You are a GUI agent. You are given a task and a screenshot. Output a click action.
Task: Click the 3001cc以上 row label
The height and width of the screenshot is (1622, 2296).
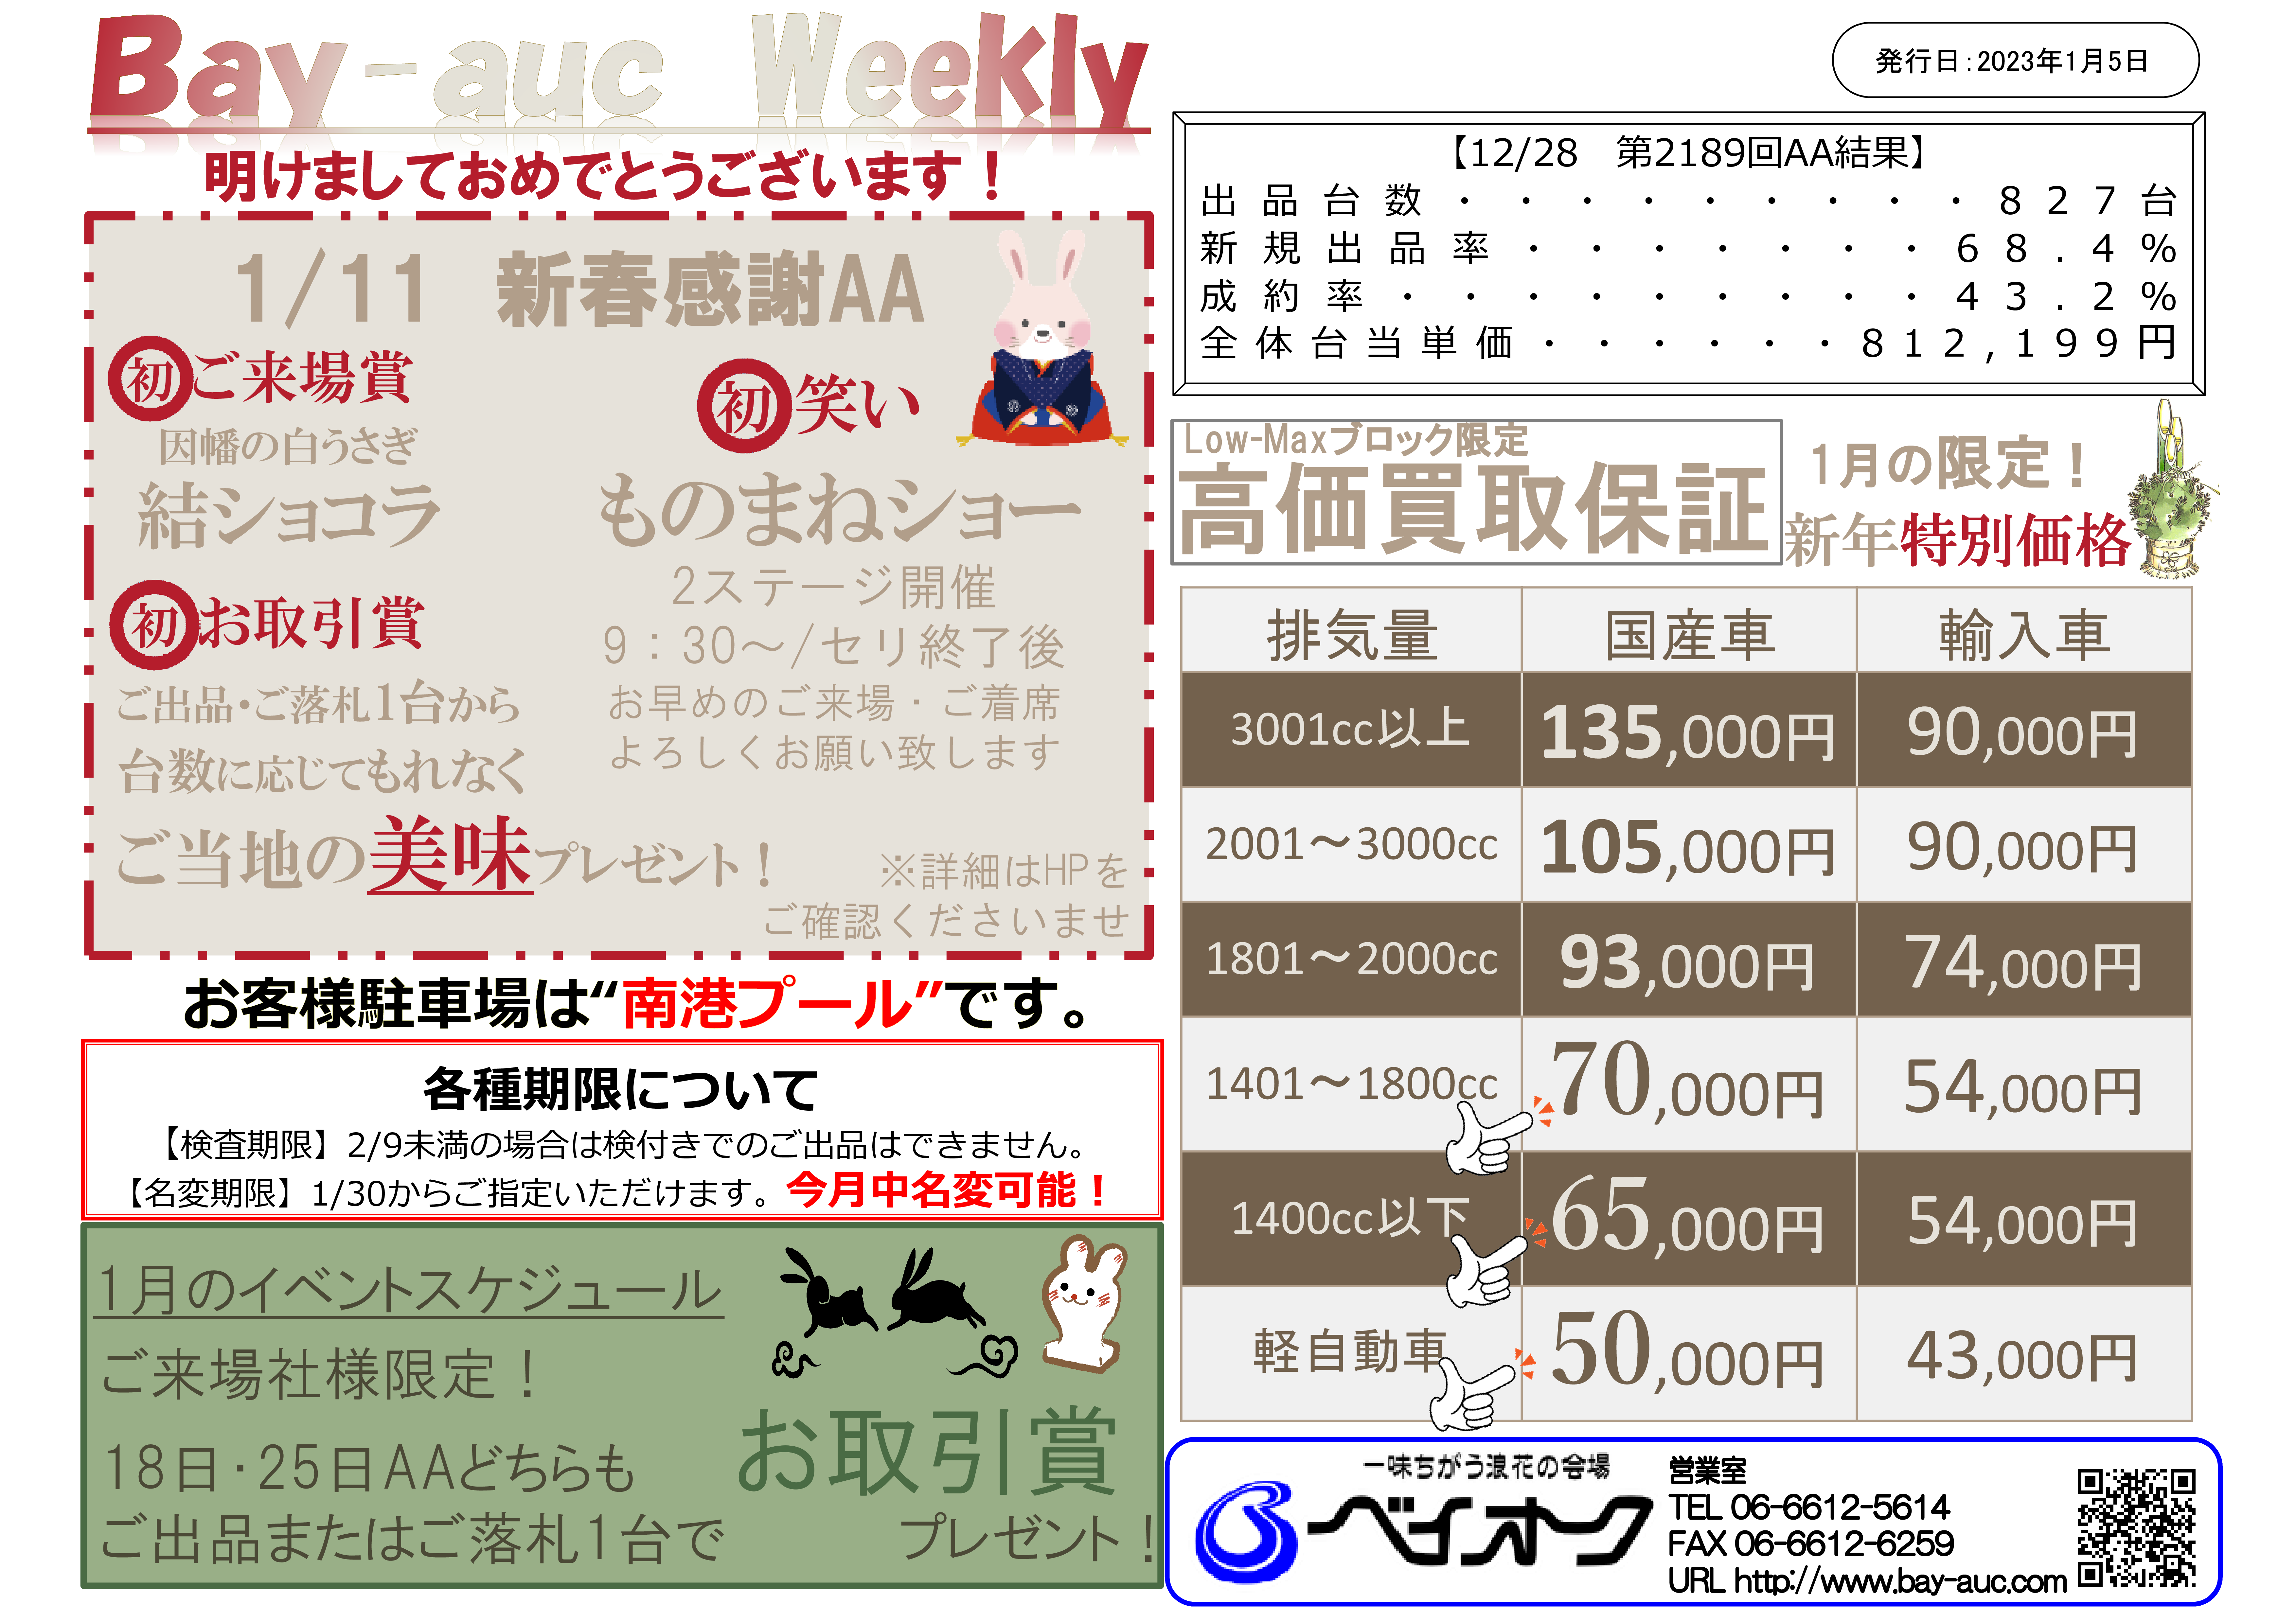(1351, 729)
